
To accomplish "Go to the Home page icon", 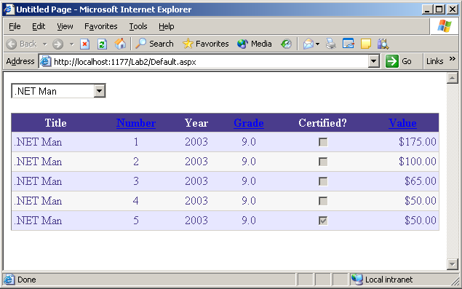I will tap(120, 44).
